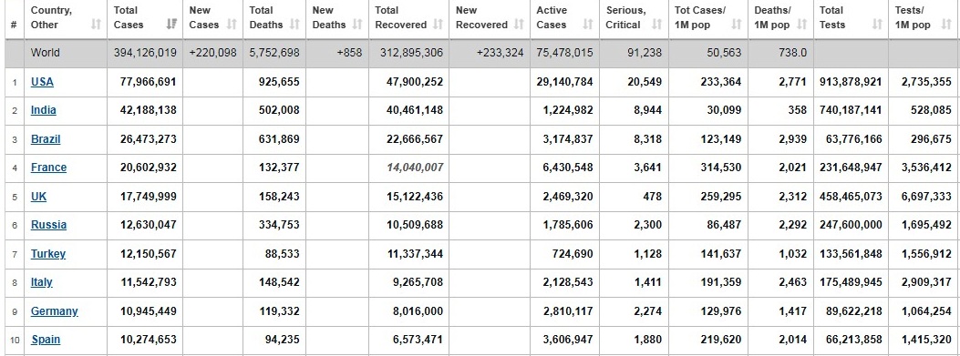Click Total Recovered sort arrows
The height and width of the screenshot is (356, 960).
438,25
